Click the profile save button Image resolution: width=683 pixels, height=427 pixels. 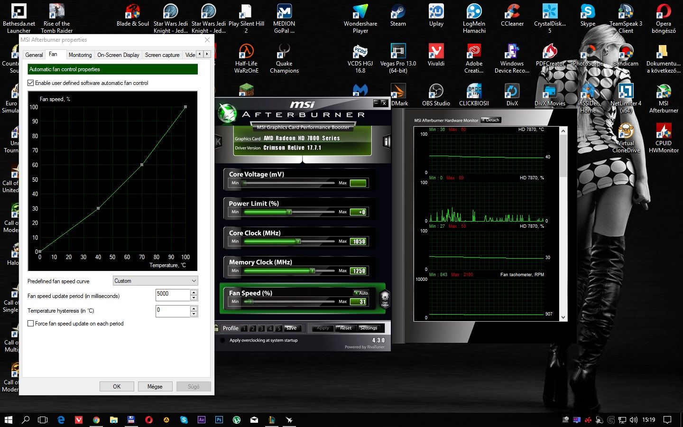(292, 328)
